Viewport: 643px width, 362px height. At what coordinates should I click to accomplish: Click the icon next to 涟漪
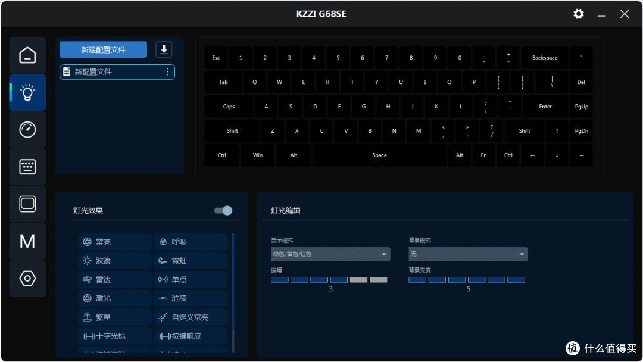(x=163, y=298)
